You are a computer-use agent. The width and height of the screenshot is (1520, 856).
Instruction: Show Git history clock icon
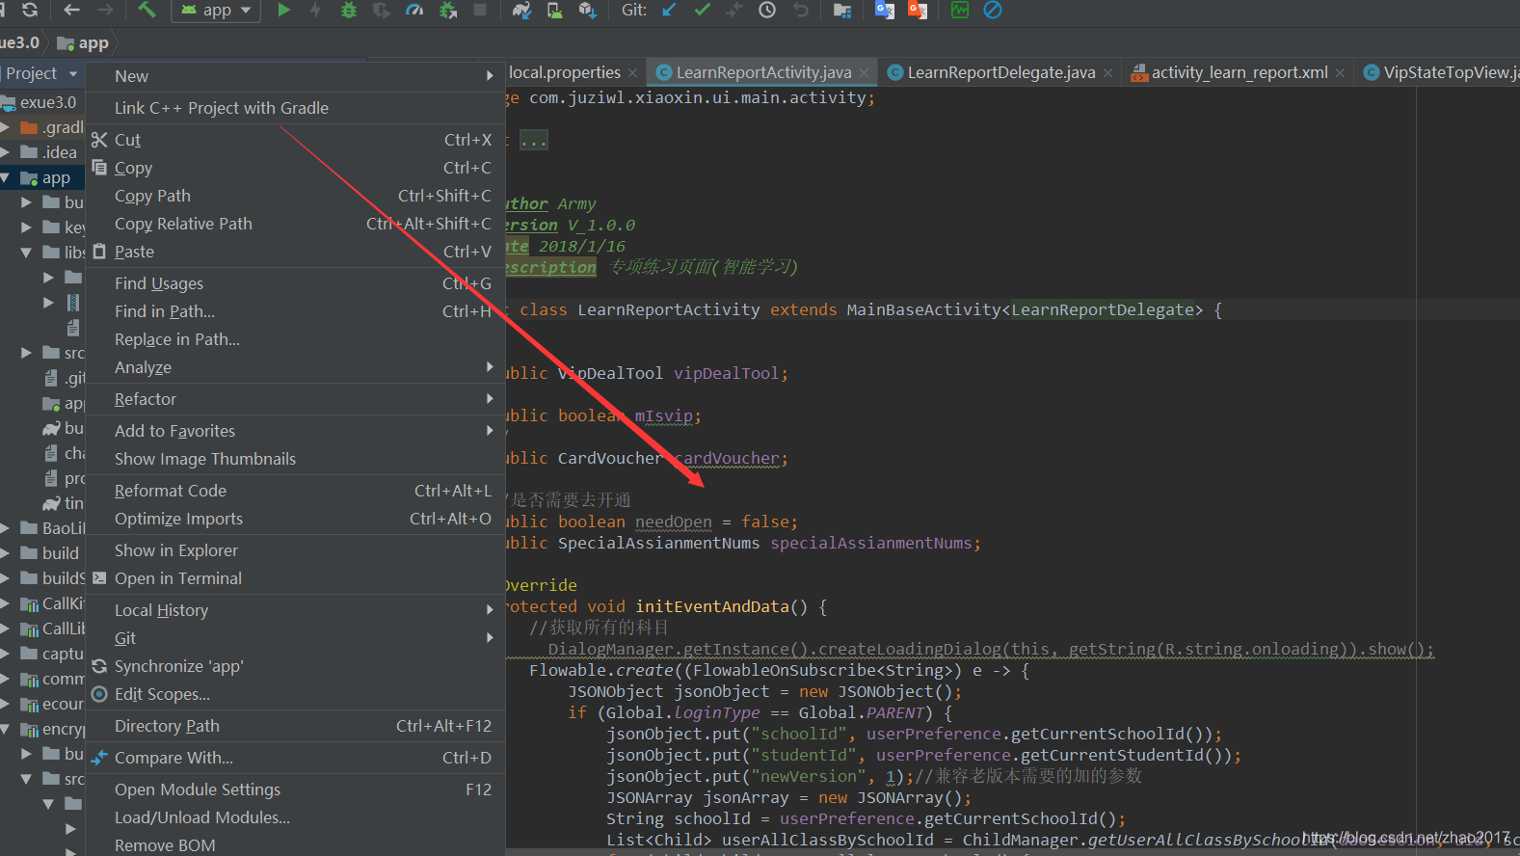point(767,10)
